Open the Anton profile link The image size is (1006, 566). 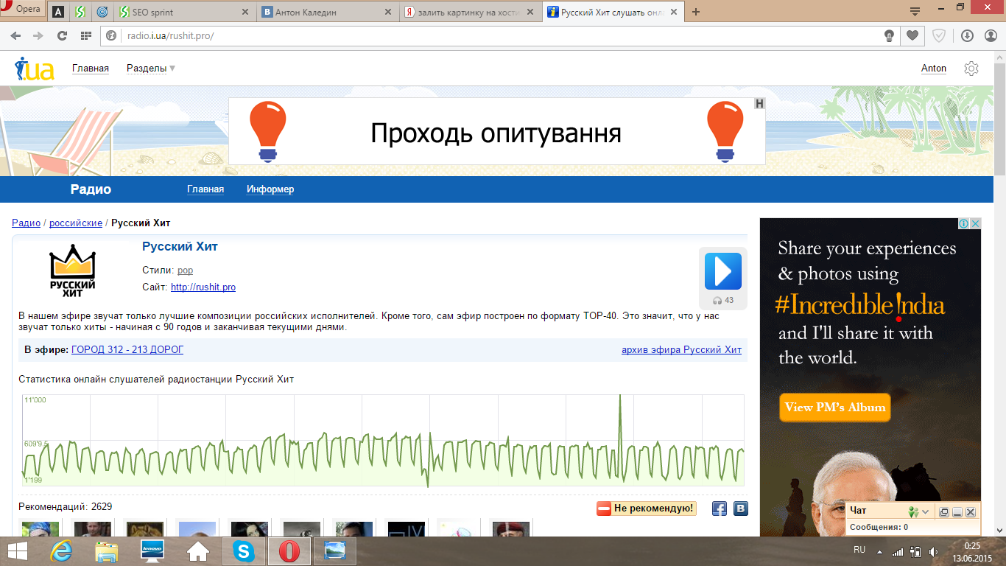(934, 69)
